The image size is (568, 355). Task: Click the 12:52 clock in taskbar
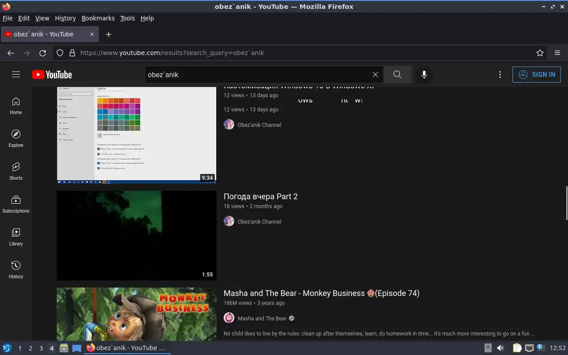[558, 348]
